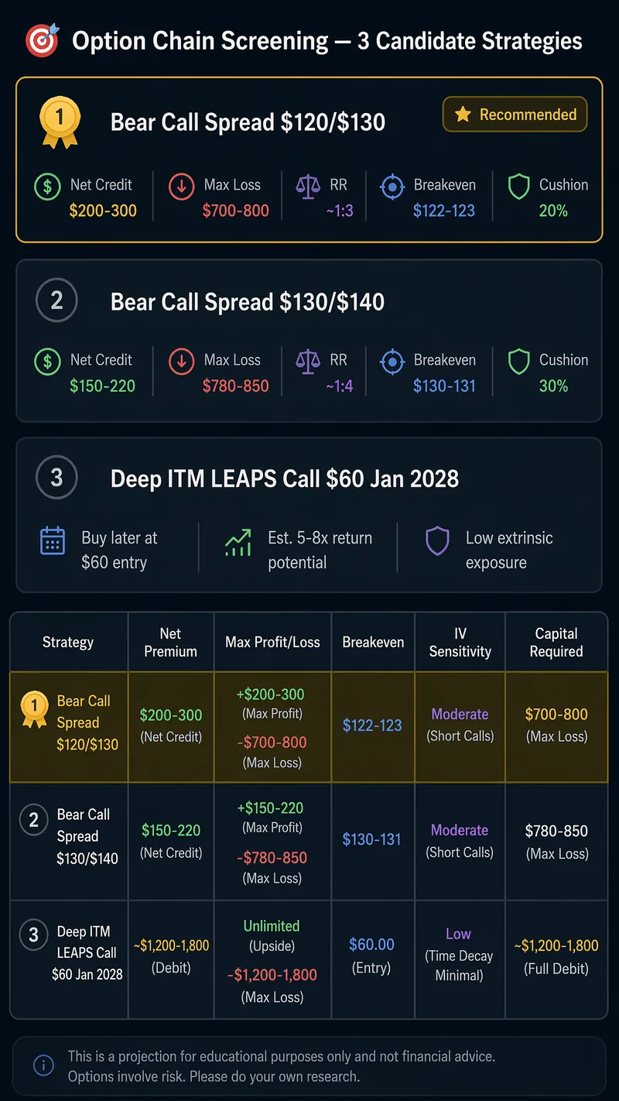619x1101 pixels.
Task: Click the Strategy column header
Action: click(x=68, y=642)
